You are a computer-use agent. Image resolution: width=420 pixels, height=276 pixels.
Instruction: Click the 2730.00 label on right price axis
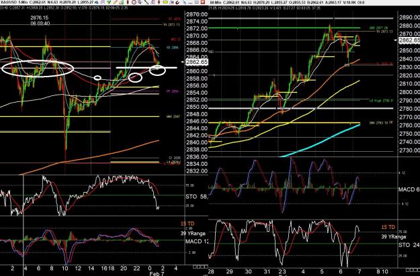click(409, 150)
